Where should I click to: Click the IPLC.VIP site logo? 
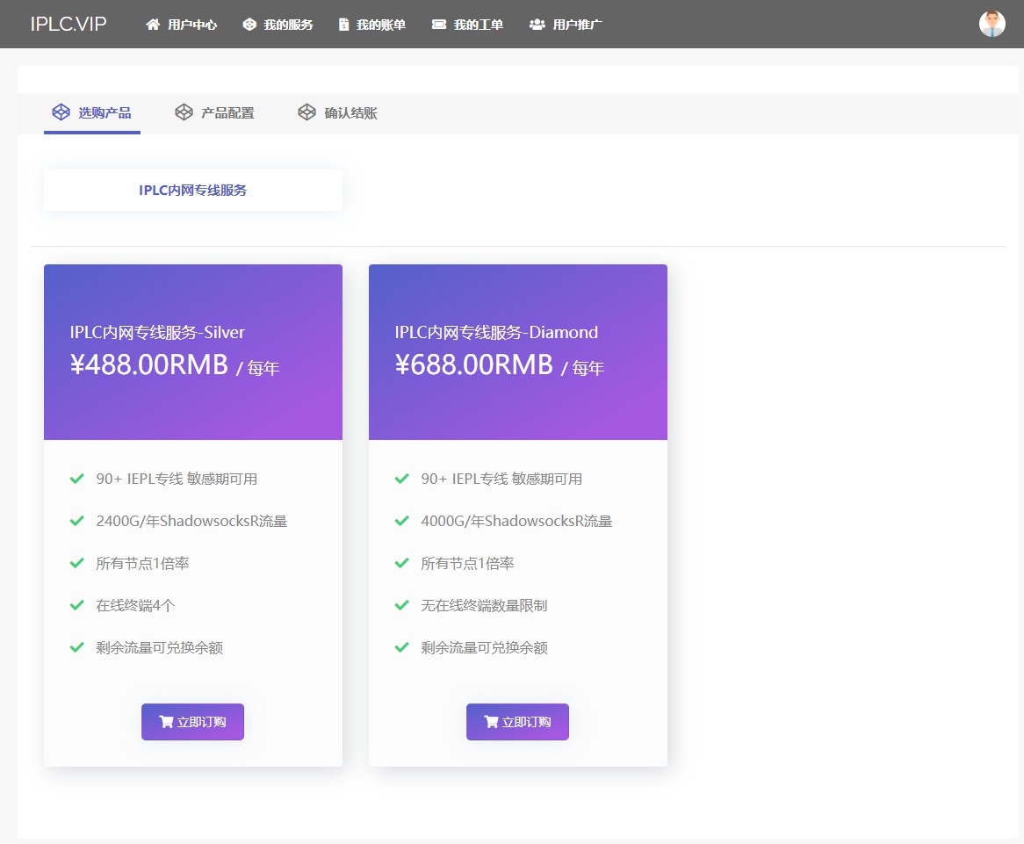69,24
